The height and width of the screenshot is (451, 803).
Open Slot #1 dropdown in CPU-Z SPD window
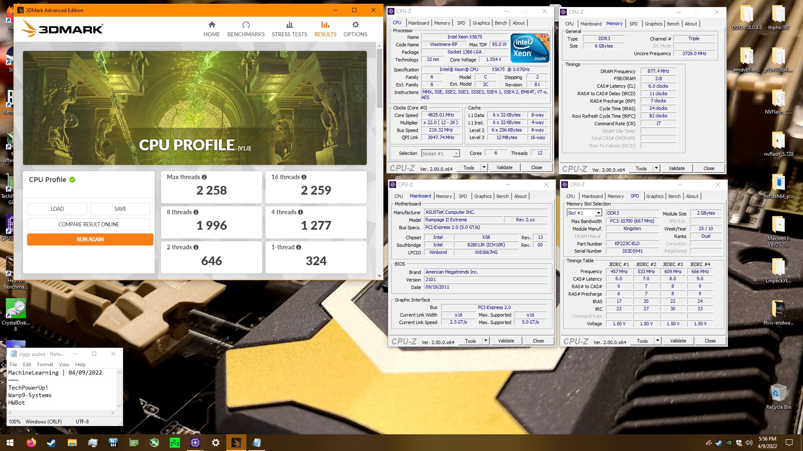584,213
